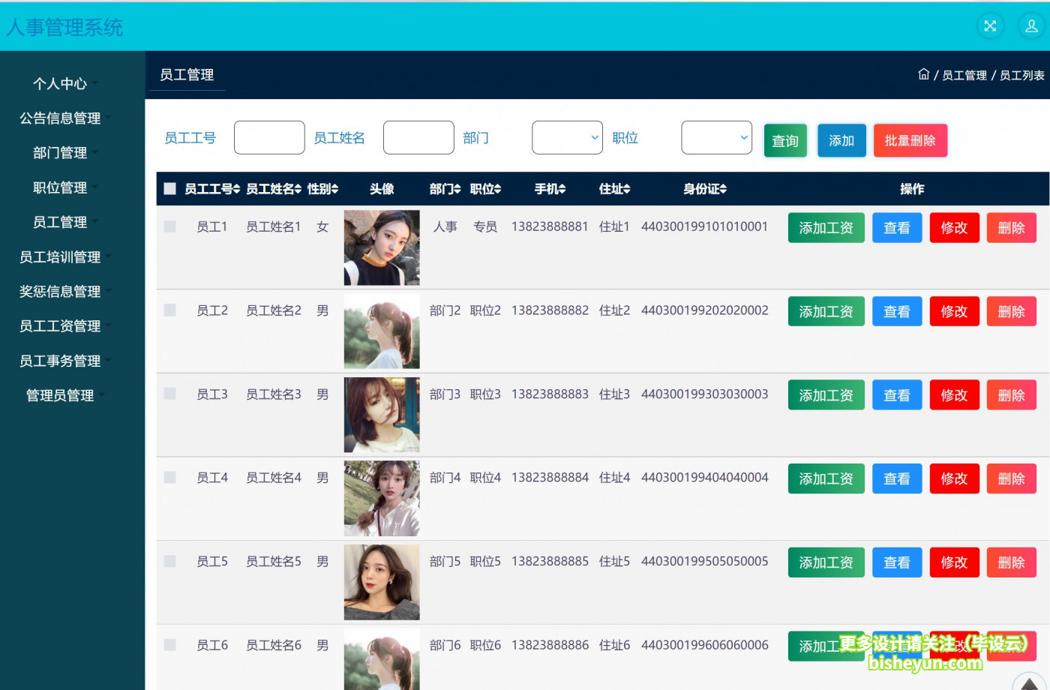
Task: Select 员工工资管理 sidebar menu item
Action: (x=60, y=326)
